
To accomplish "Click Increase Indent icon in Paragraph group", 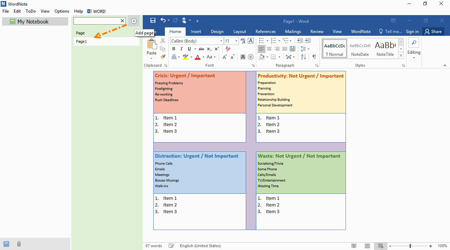I will pos(308,41).
